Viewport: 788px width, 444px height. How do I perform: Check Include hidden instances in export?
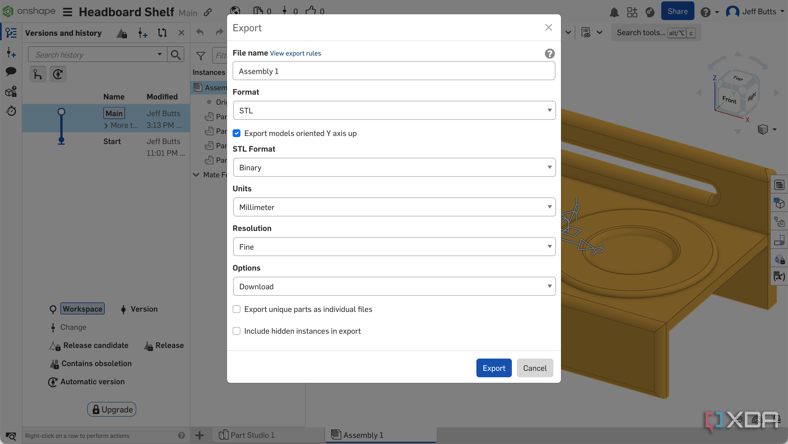tap(237, 331)
